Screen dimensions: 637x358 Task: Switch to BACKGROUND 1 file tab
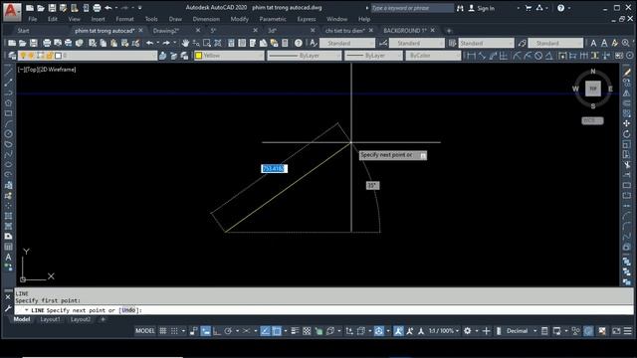[x=405, y=31]
